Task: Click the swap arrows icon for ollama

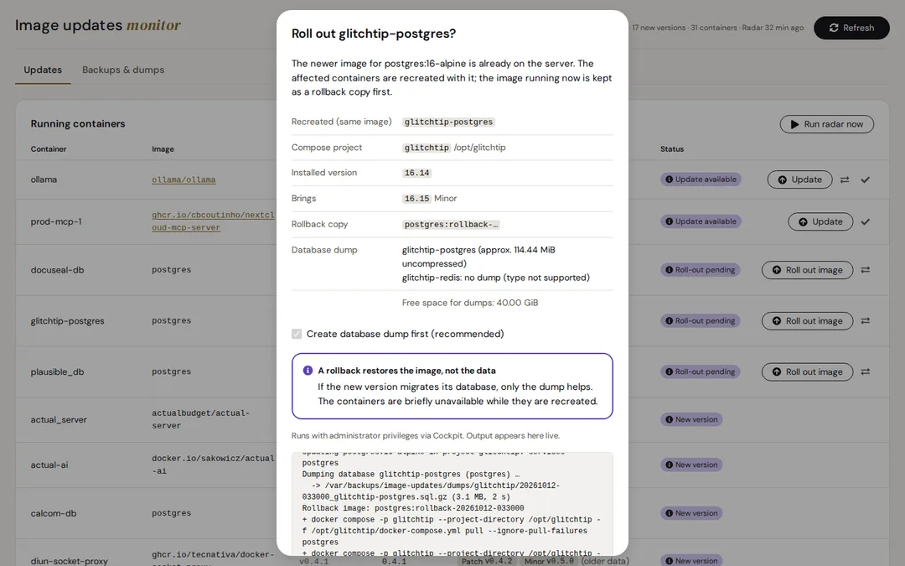Action: click(x=845, y=179)
